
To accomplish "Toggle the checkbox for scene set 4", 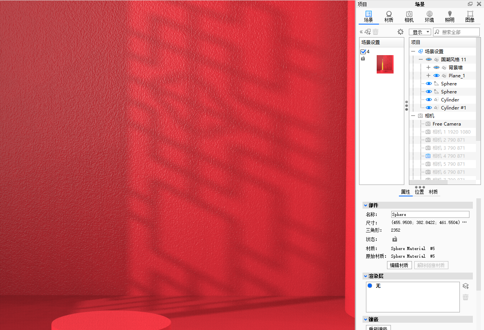I will [x=363, y=52].
